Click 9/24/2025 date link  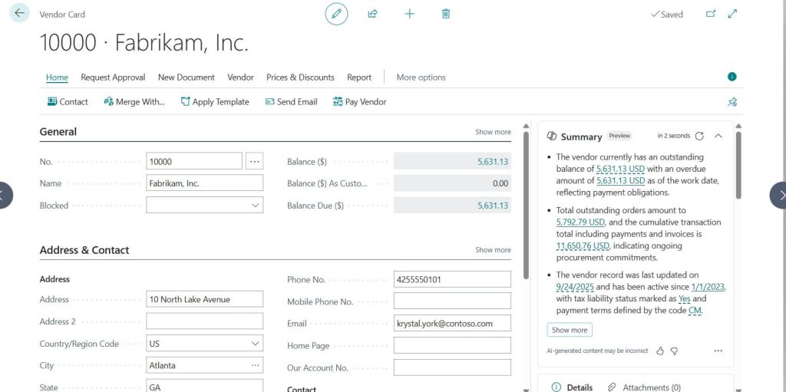click(x=575, y=287)
